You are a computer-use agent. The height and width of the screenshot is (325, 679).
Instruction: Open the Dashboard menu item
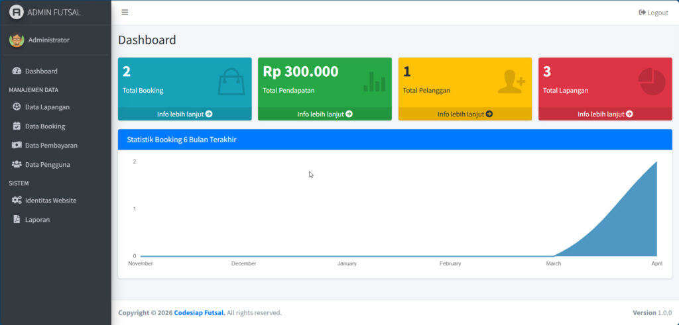click(41, 71)
